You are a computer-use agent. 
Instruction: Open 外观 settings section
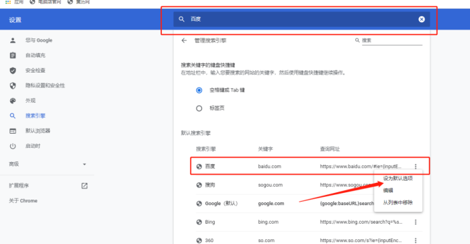pos(30,101)
